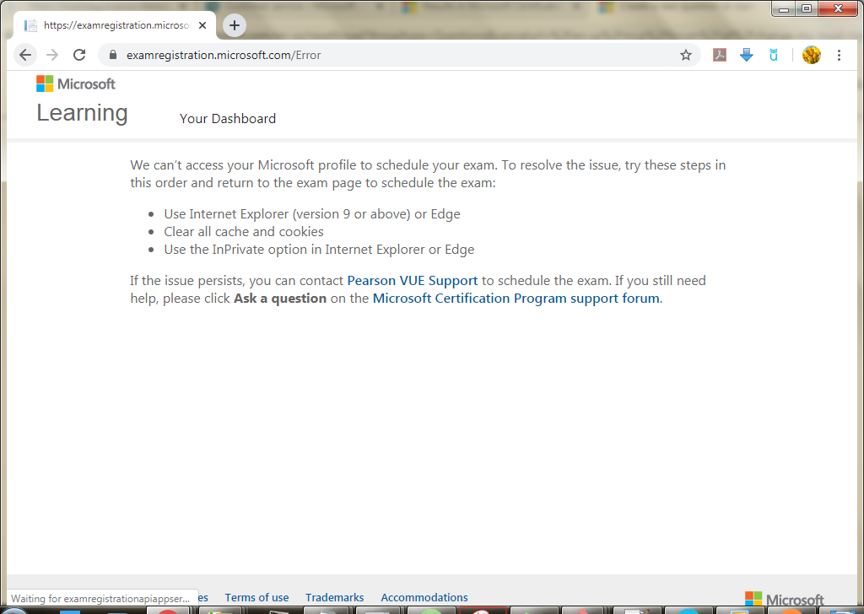The image size is (864, 614).
Task: Click the bullet 'Clear all cache and cookies'
Action: (x=244, y=232)
